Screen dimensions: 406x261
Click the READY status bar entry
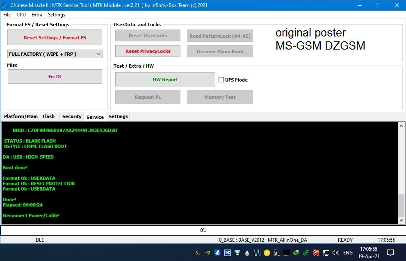[x=345, y=240]
